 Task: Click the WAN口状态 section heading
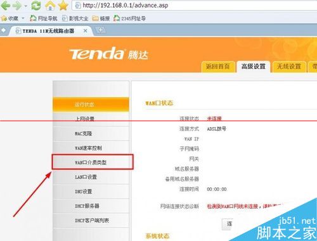click(159, 103)
